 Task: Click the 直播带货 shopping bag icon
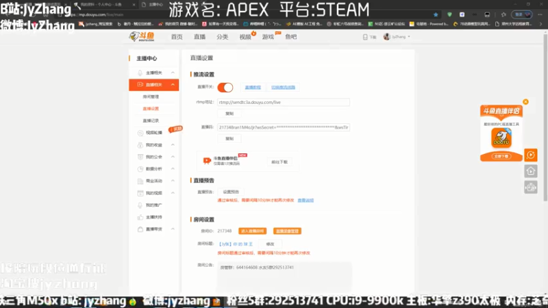tap(140, 229)
